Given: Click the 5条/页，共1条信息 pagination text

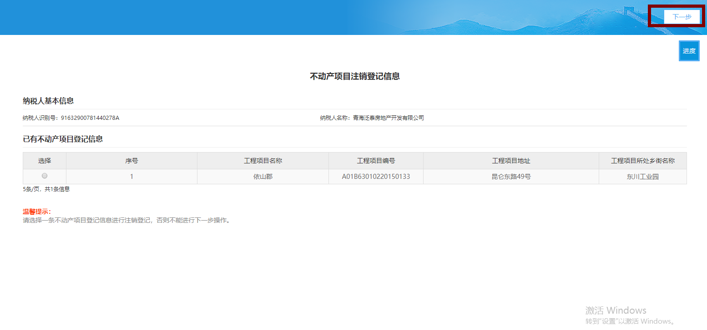Looking at the screenshot, I should point(46,189).
